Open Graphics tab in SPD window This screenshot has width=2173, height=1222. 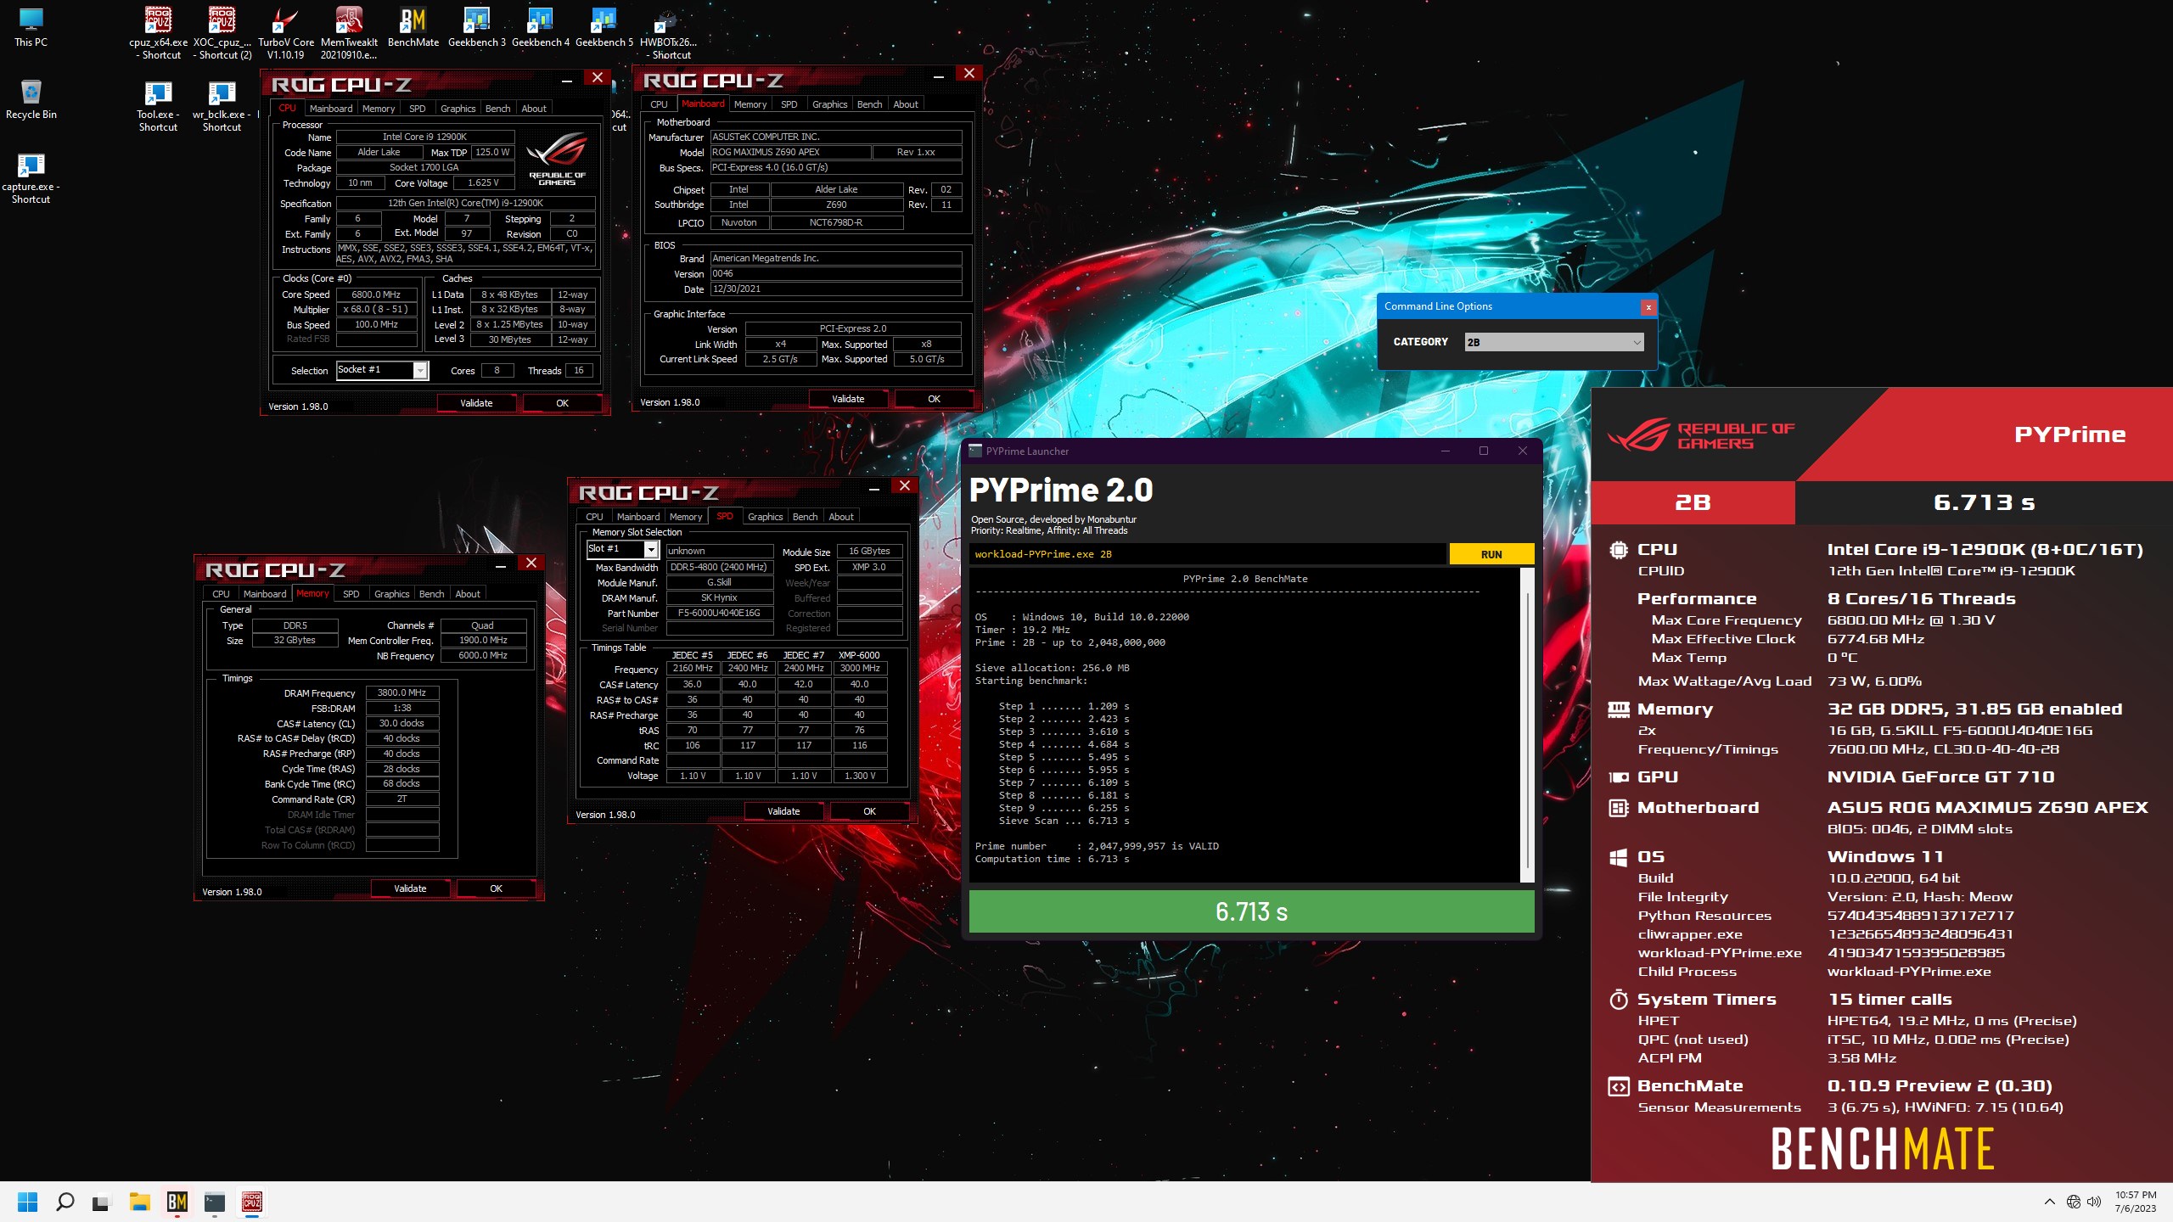(765, 517)
